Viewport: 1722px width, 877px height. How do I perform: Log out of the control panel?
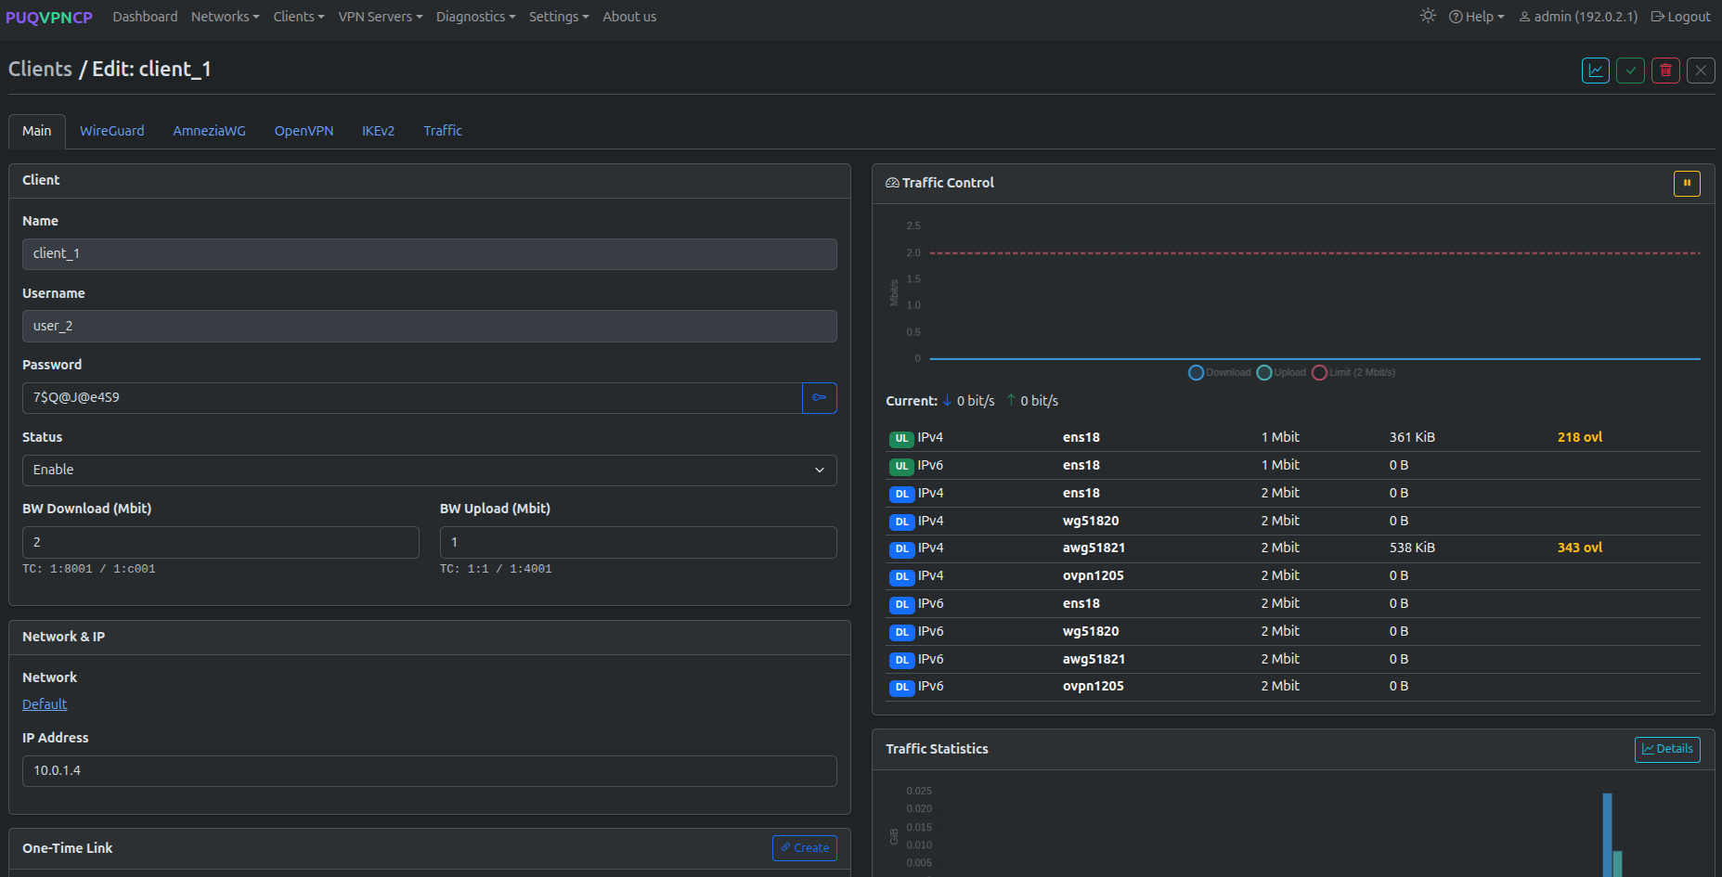pyautogui.click(x=1680, y=17)
